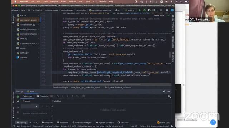Open TODO tool window
Screen dimensions: 229x128
pyautogui.click(x=34, y=123)
